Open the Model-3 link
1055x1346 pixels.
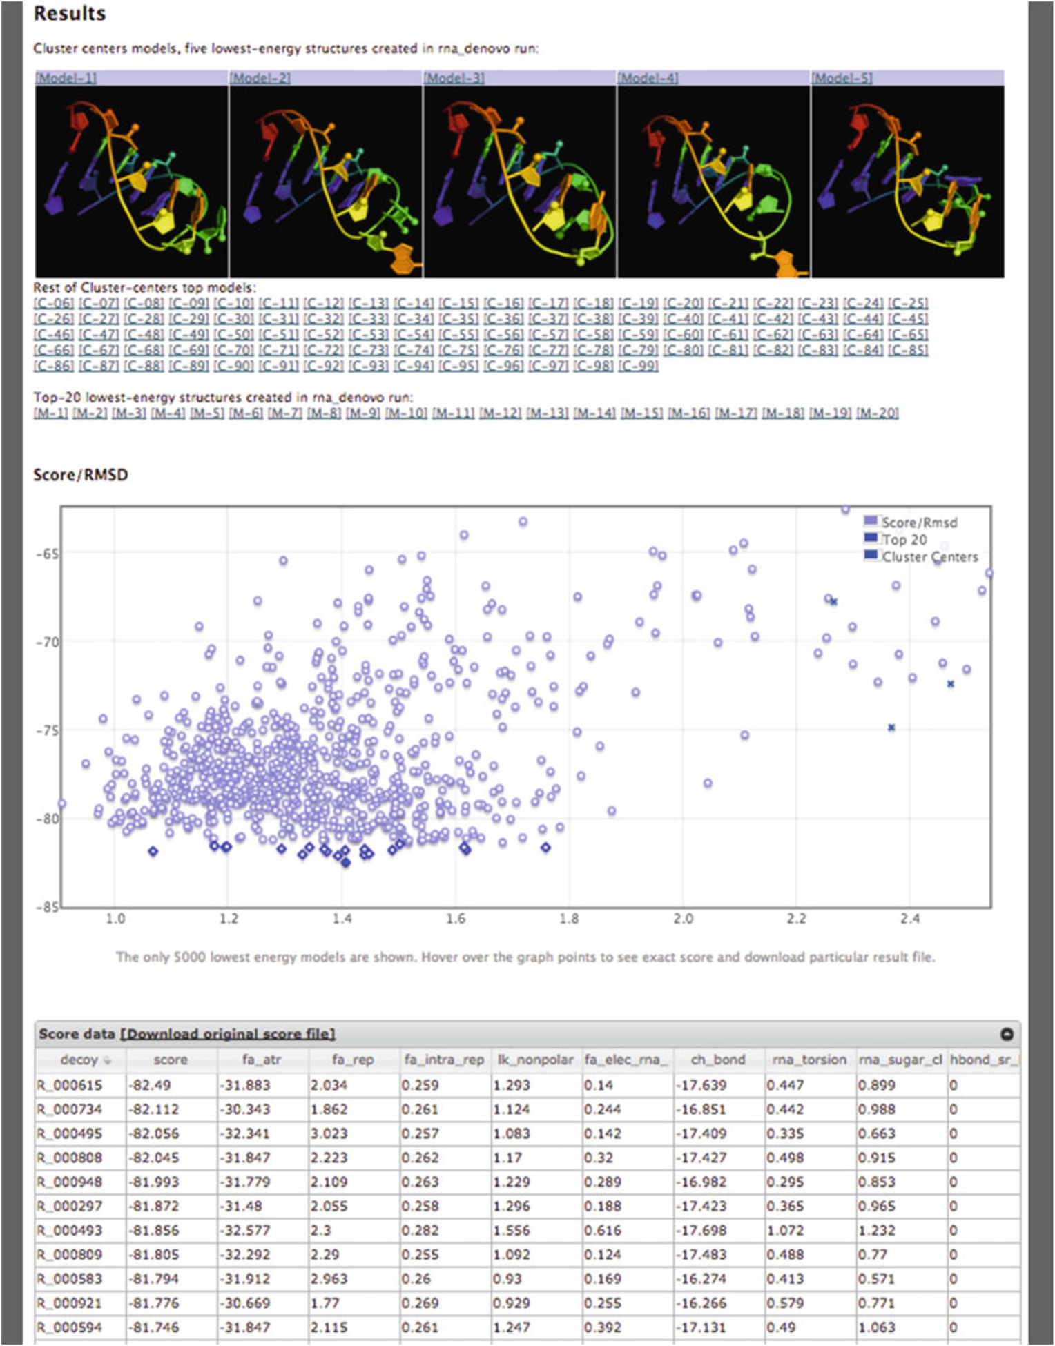[454, 78]
